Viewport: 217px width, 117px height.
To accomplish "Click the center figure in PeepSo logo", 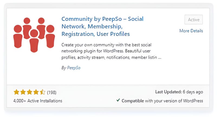I will point(34,41).
